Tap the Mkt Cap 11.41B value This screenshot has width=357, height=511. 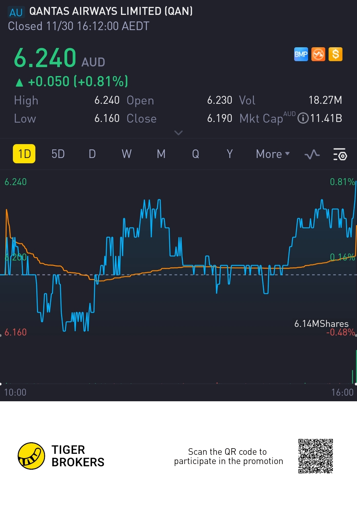point(326,118)
